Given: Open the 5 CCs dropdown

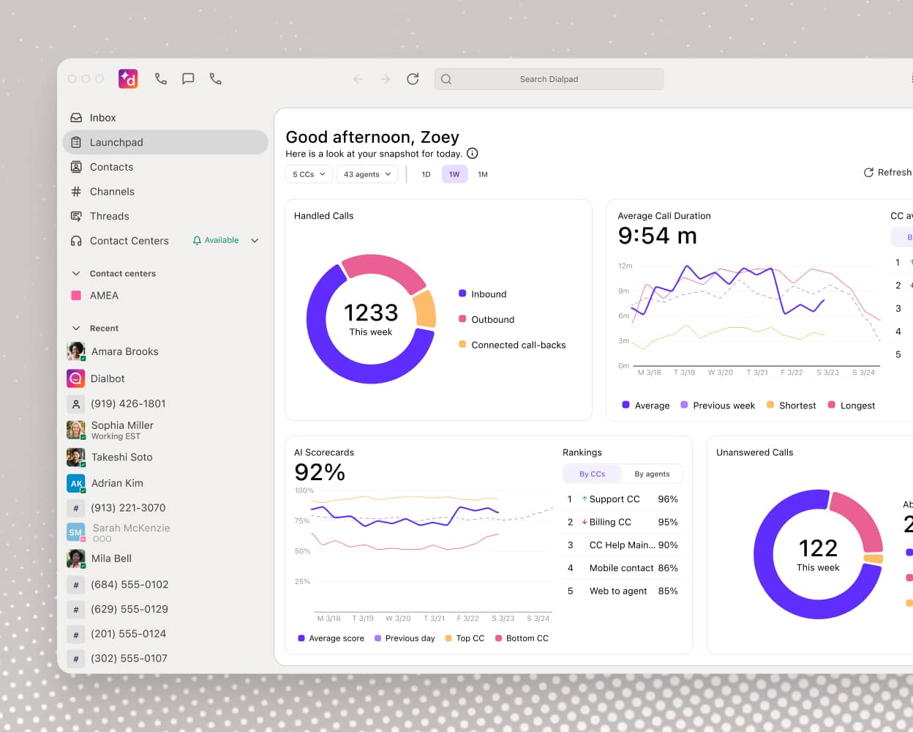Looking at the screenshot, I should [x=309, y=174].
